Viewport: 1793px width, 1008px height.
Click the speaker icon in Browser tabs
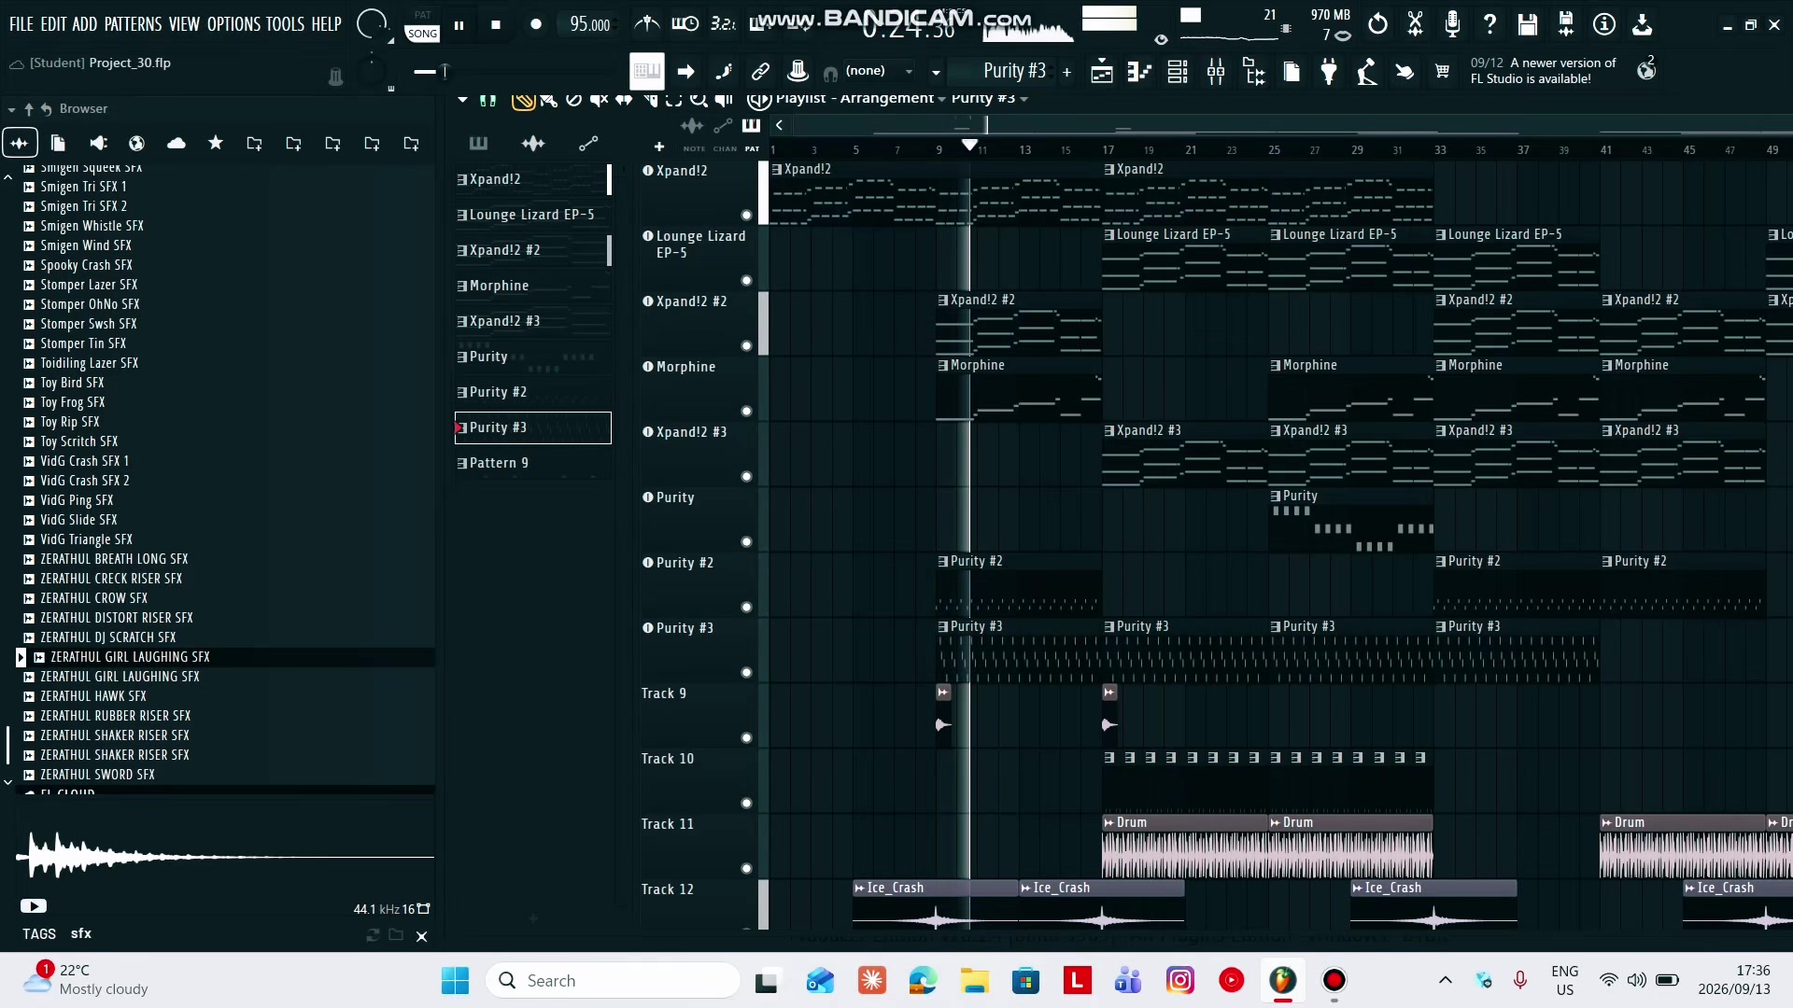pyautogui.click(x=98, y=143)
